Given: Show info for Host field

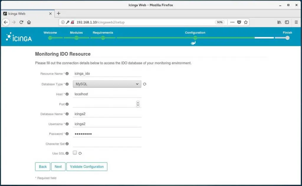Looking at the screenshot, I should tap(67, 94).
